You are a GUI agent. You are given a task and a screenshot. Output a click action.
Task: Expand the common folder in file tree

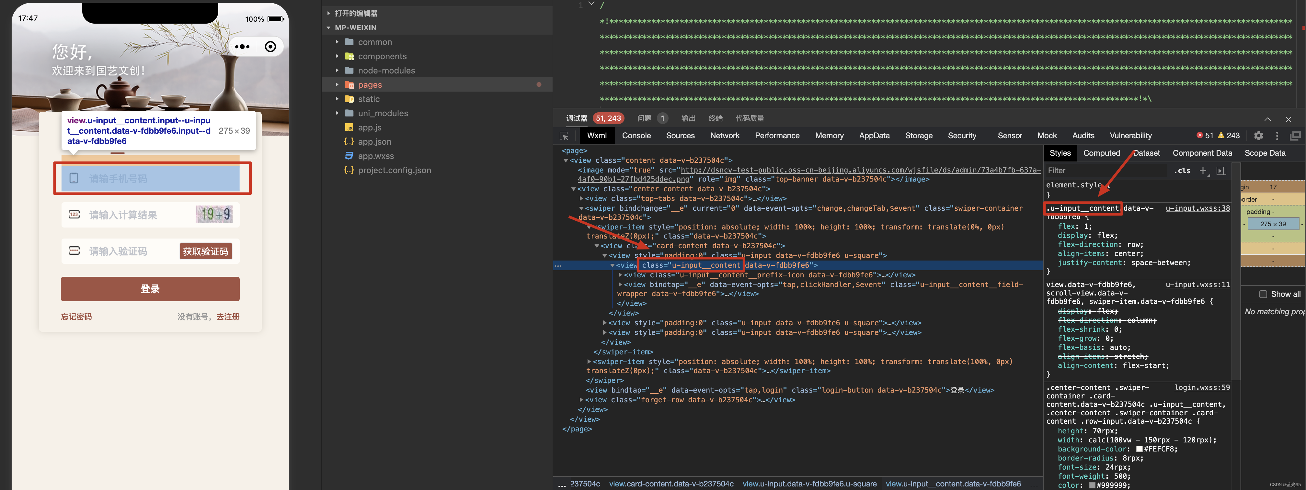[337, 42]
